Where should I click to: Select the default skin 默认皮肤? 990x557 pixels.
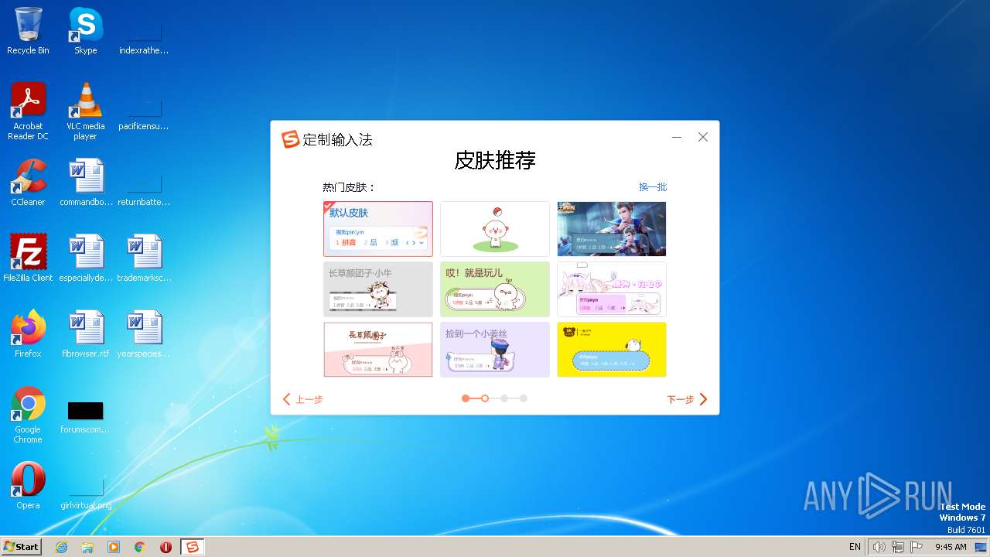tap(378, 229)
